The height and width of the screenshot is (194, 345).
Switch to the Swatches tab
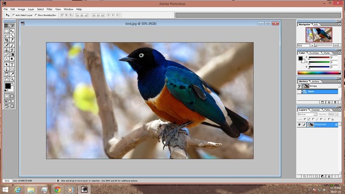pos(314,53)
